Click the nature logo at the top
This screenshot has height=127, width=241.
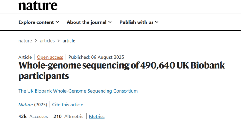tap(38, 6)
